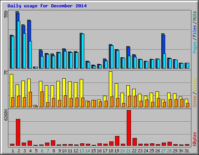Click the tiny cyan pages bar for day 5
The height and width of the screenshot is (155, 199).
[36, 67]
